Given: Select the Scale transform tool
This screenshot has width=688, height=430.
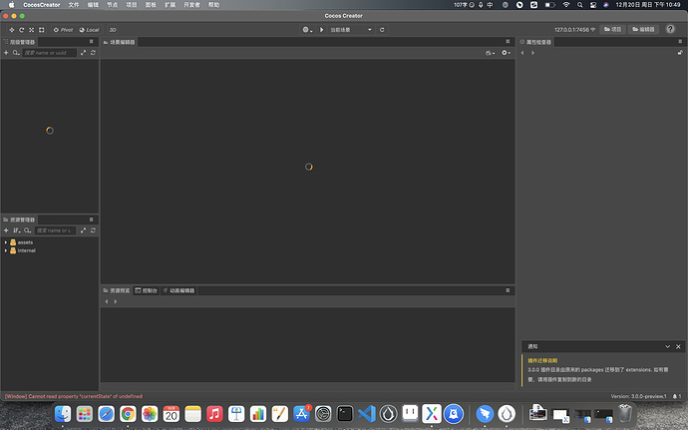Looking at the screenshot, I should 31,30.
